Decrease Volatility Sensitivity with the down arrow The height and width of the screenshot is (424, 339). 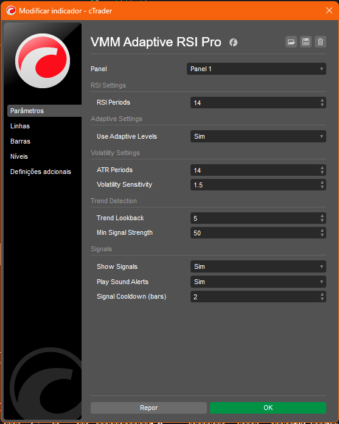click(x=322, y=187)
